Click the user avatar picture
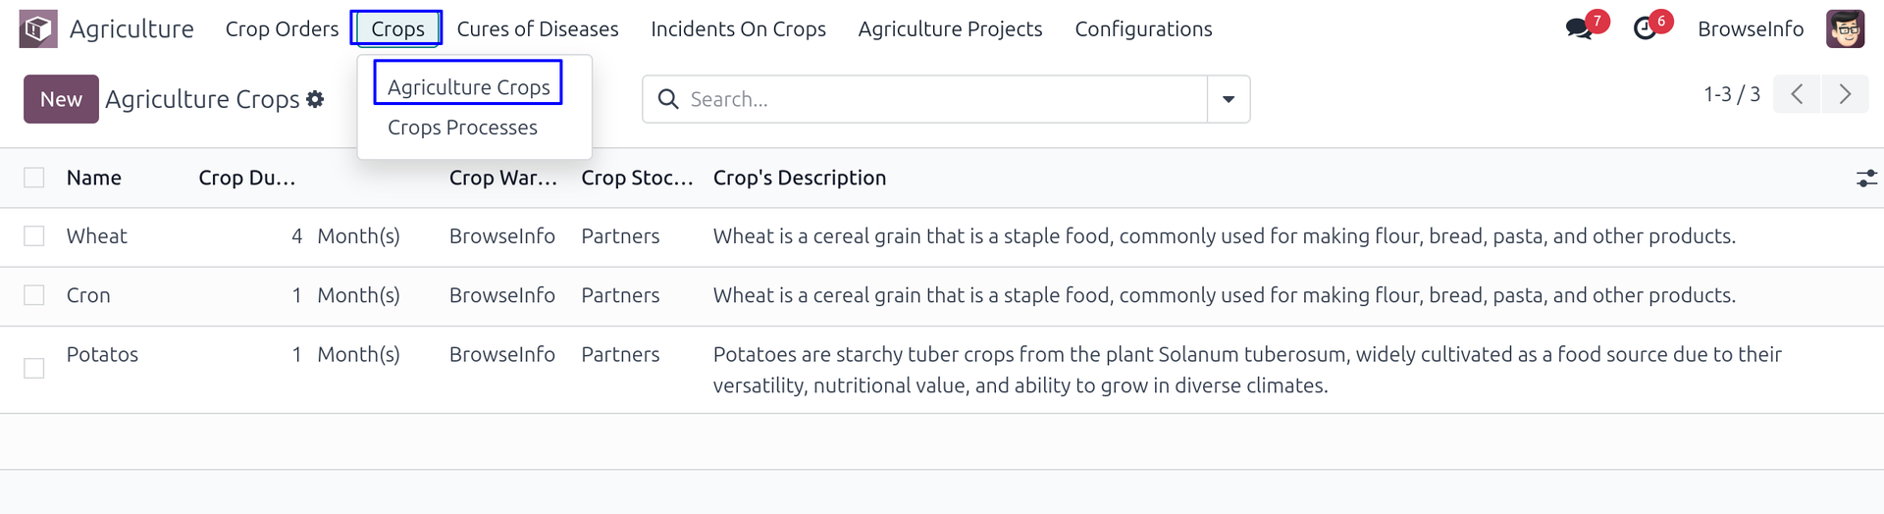The height and width of the screenshot is (514, 1884). click(1845, 29)
